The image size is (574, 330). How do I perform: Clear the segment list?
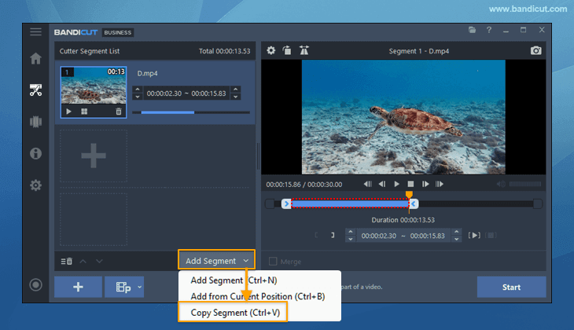click(x=66, y=261)
